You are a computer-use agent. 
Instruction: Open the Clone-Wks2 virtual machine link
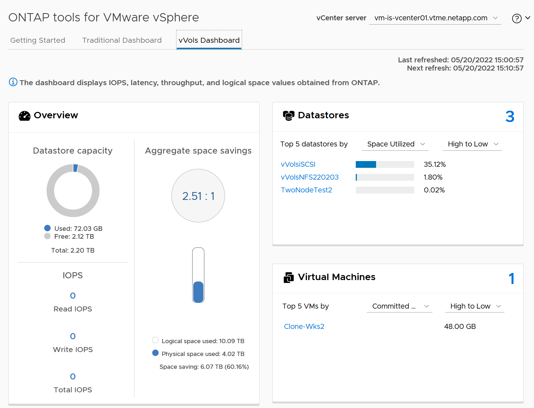pos(304,326)
